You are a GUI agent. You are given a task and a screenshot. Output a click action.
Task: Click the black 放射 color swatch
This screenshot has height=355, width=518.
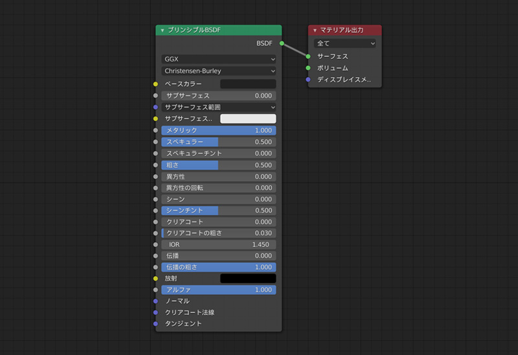click(248, 279)
